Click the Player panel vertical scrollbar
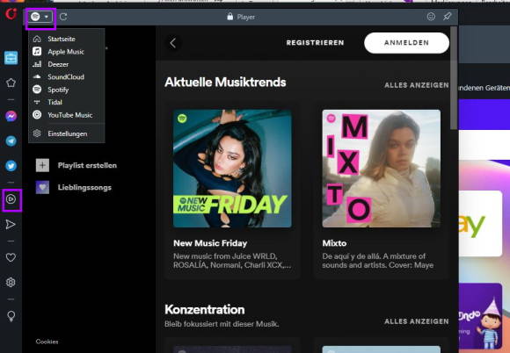The width and height of the screenshot is (510, 353). click(x=454, y=78)
